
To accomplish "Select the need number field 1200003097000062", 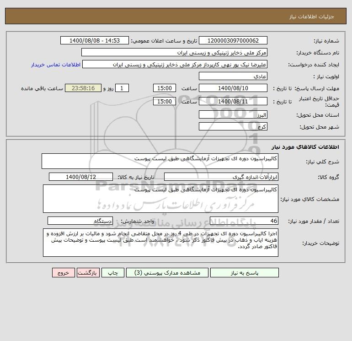I will tap(233, 40).
